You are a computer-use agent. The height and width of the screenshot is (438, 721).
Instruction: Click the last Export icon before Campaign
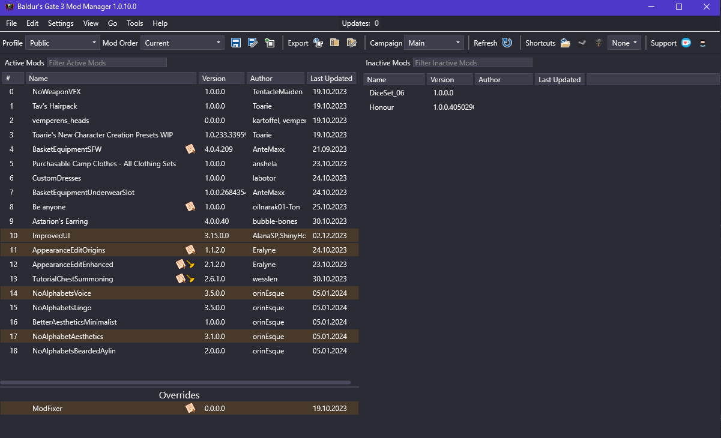pos(352,43)
